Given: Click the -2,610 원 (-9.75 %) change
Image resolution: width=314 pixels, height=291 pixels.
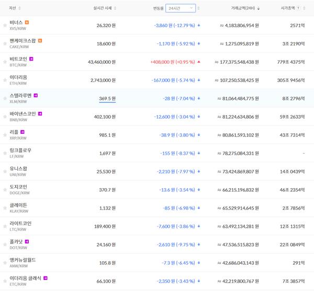Looking at the screenshot, I should click(x=176, y=245).
